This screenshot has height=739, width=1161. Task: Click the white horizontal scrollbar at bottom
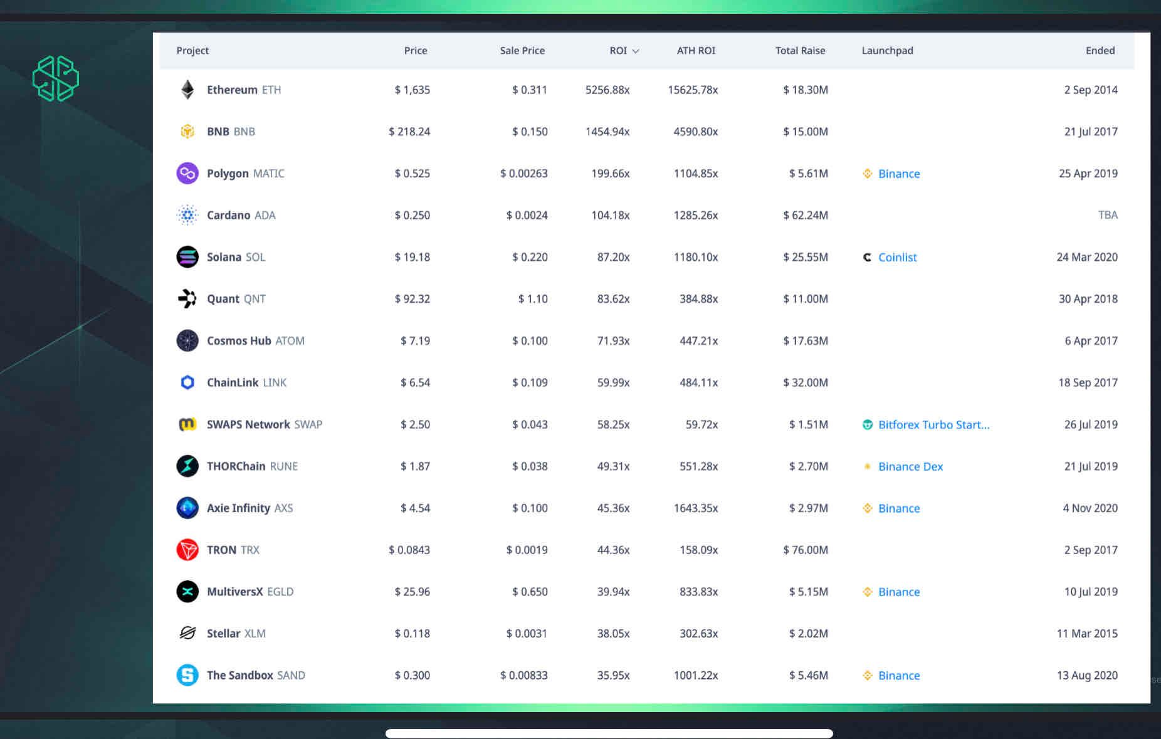(609, 733)
